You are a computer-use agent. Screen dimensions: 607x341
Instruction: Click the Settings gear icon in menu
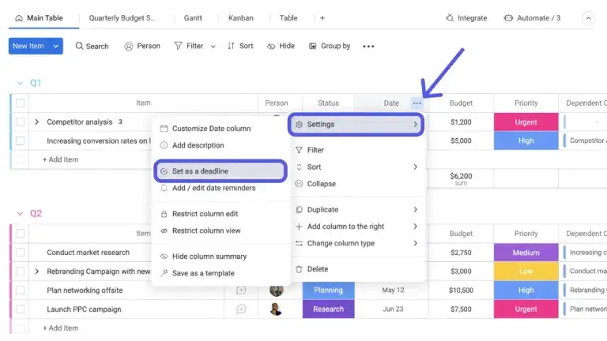coord(299,125)
